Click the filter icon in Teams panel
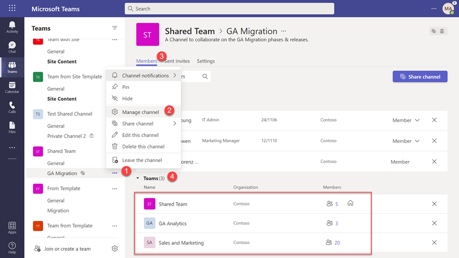The height and width of the screenshot is (258, 459). point(115,28)
